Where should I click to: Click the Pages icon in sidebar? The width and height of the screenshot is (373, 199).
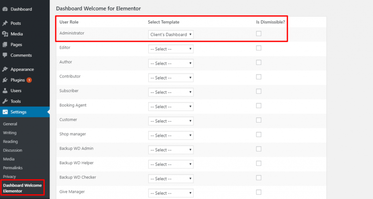(5, 44)
